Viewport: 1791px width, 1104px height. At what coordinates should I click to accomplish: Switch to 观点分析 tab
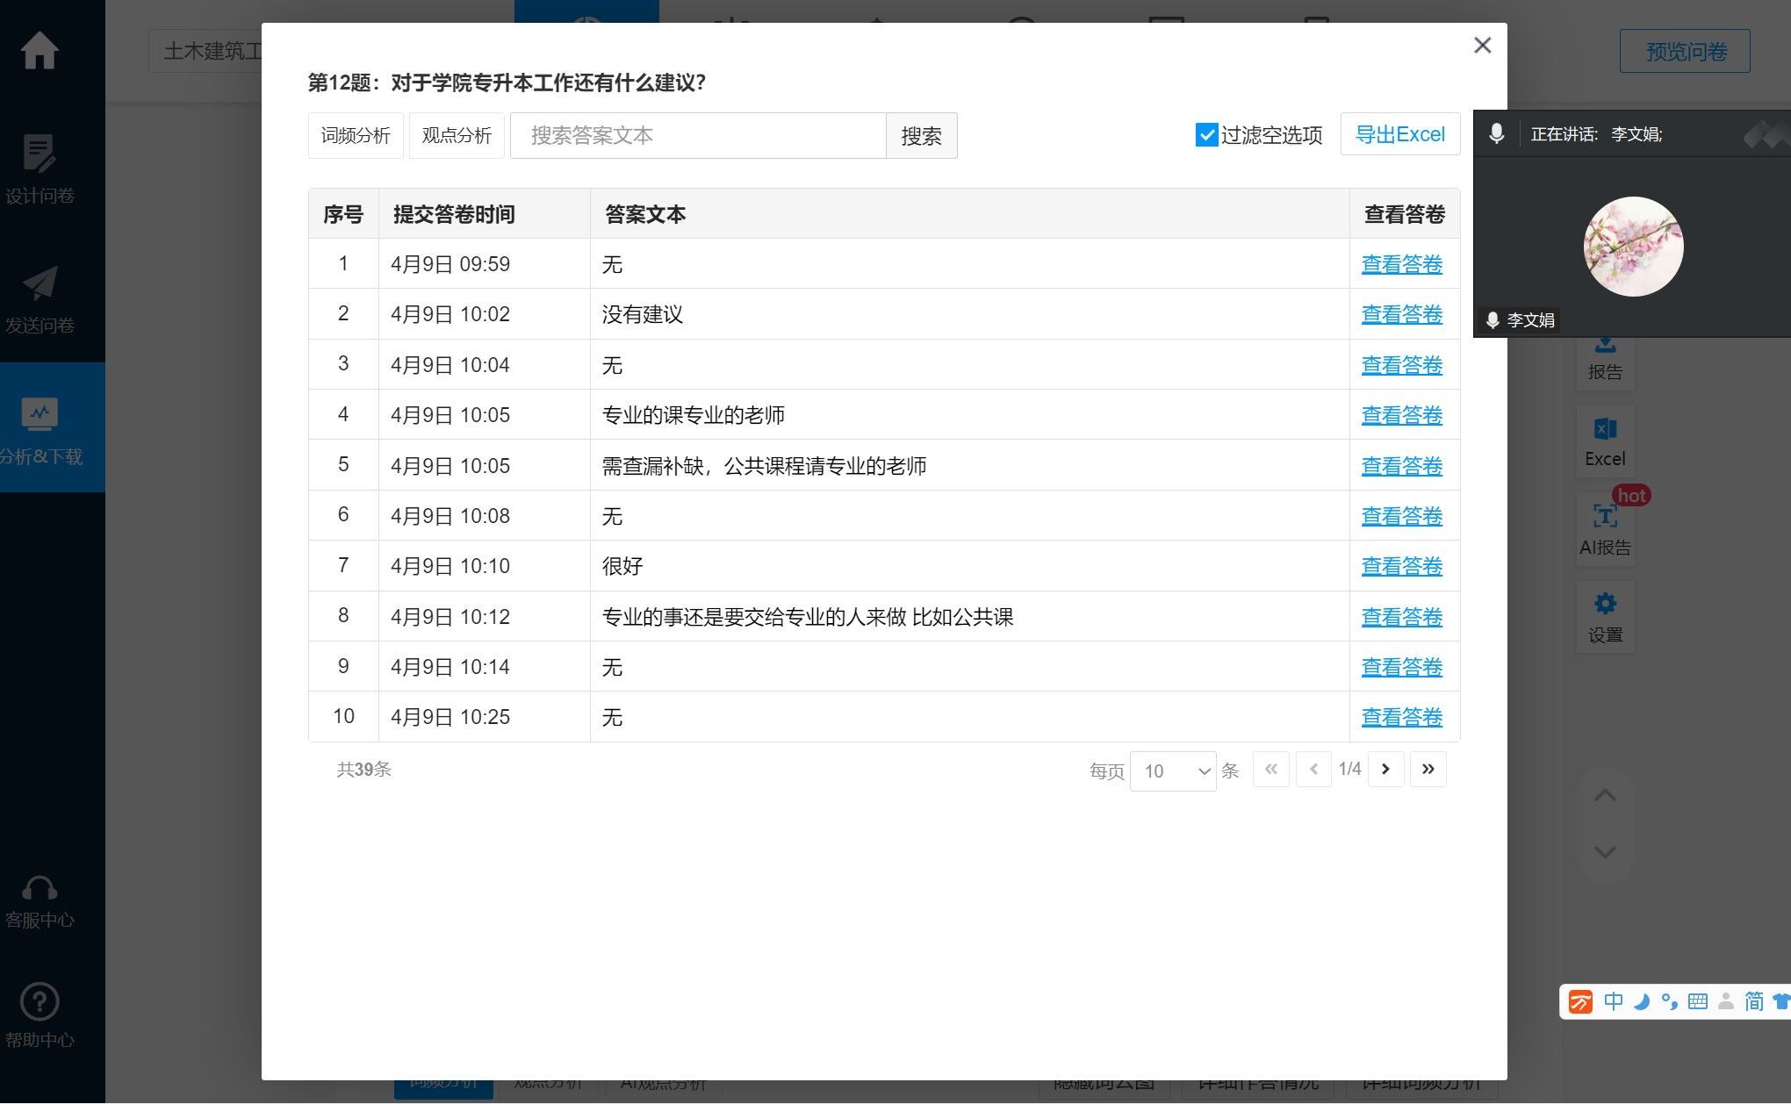click(x=457, y=135)
